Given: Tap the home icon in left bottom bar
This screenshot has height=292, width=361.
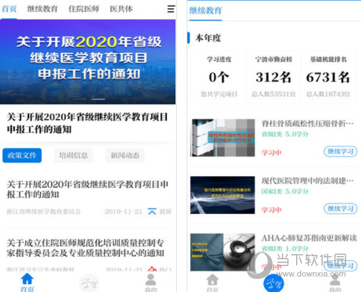Looking at the screenshot, I should pyautogui.click(x=27, y=278).
